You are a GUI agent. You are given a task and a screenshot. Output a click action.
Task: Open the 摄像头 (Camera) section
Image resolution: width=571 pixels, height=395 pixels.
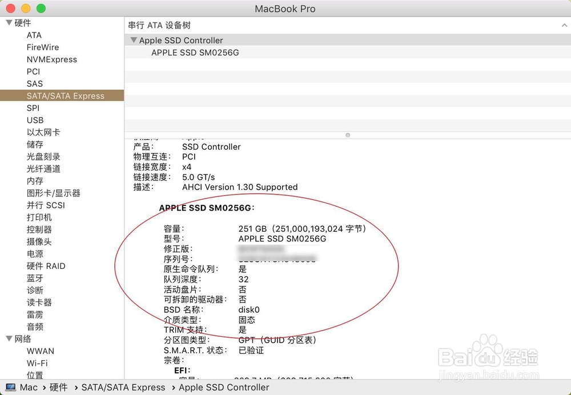coord(39,241)
